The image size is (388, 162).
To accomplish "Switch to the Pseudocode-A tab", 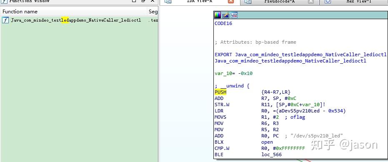I will pyautogui.click(x=279, y=2).
